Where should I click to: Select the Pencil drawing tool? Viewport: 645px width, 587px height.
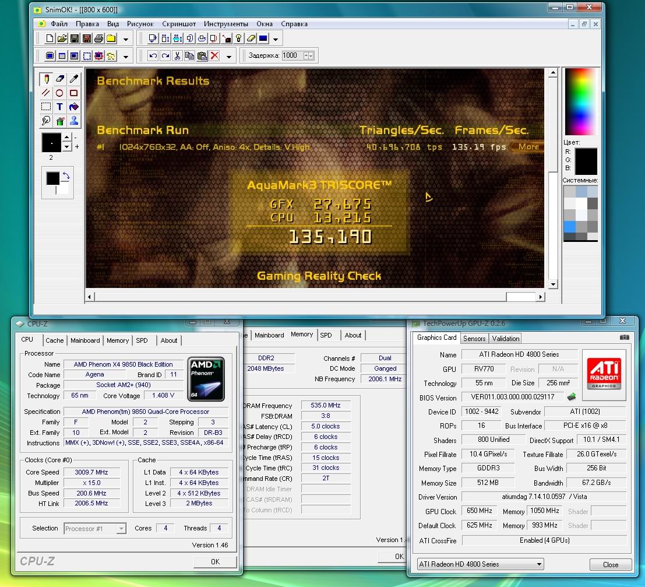[x=46, y=79]
